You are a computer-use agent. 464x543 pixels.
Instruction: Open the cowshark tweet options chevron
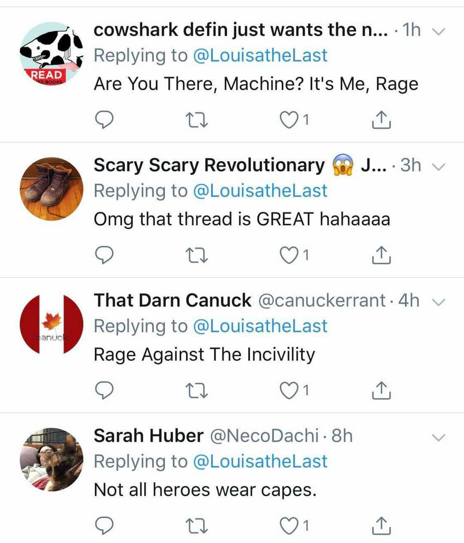pos(438,31)
